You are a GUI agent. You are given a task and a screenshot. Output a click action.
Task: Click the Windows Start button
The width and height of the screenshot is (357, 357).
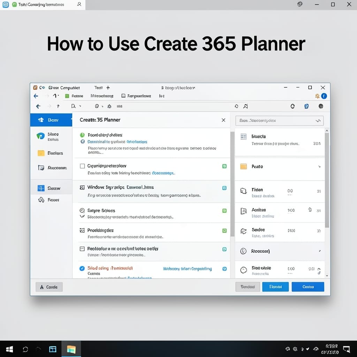coord(9,349)
